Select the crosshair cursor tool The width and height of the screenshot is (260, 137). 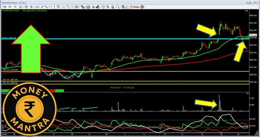click(x=26, y=7)
